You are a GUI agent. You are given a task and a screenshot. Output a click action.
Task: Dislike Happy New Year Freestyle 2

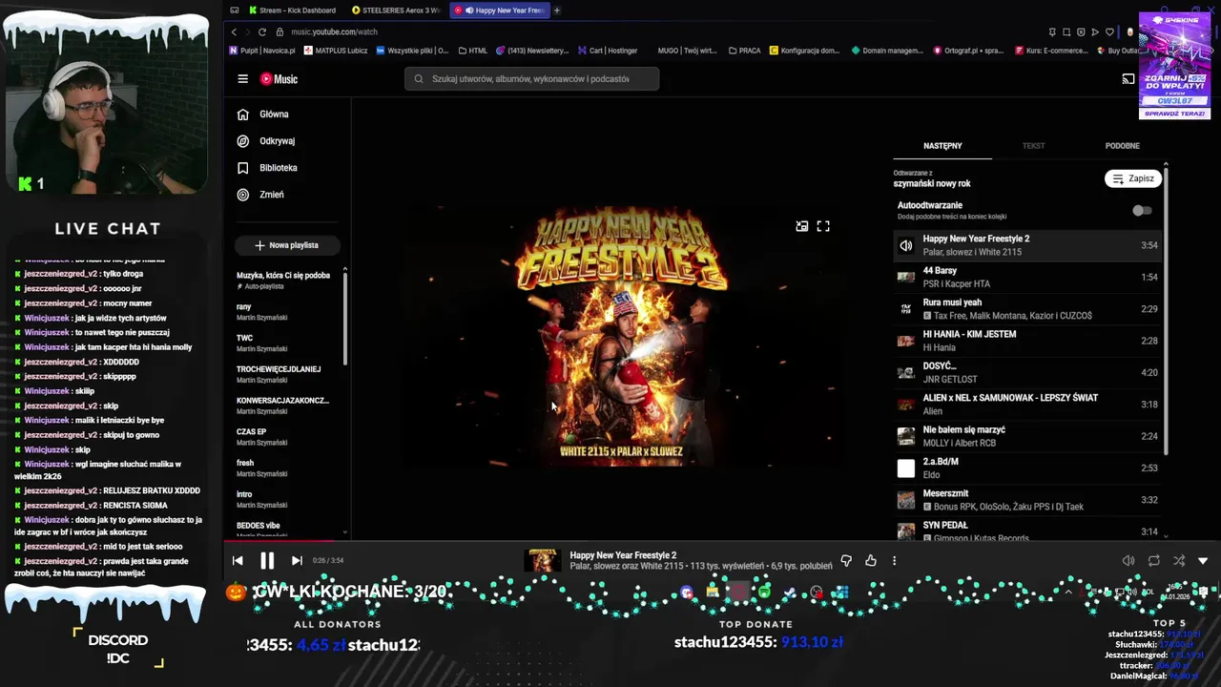click(x=846, y=561)
